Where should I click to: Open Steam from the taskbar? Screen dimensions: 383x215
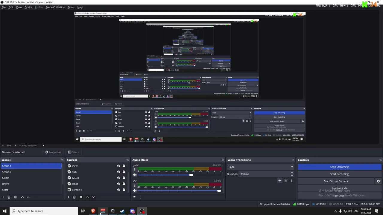coord(122,211)
